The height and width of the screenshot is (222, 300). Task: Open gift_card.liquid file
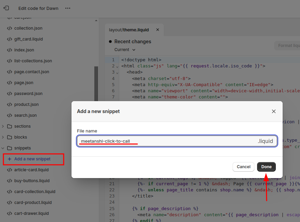coord(29,39)
